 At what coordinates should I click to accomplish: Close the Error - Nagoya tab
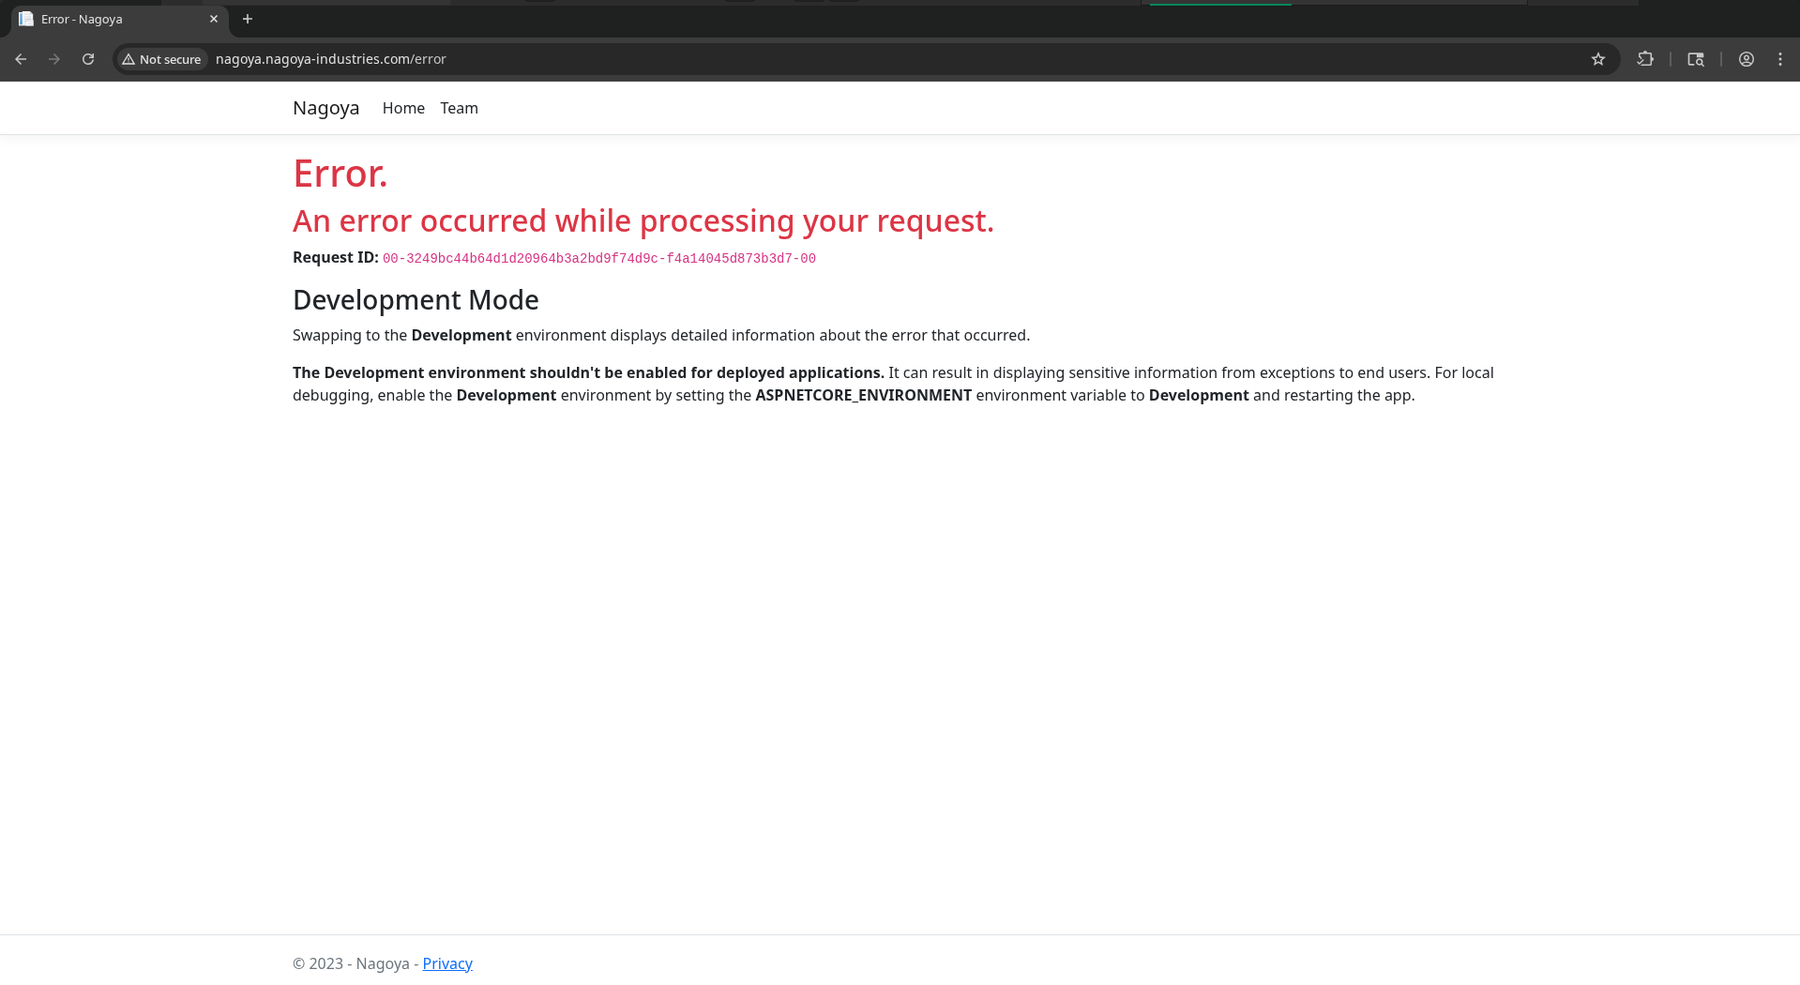[214, 19]
